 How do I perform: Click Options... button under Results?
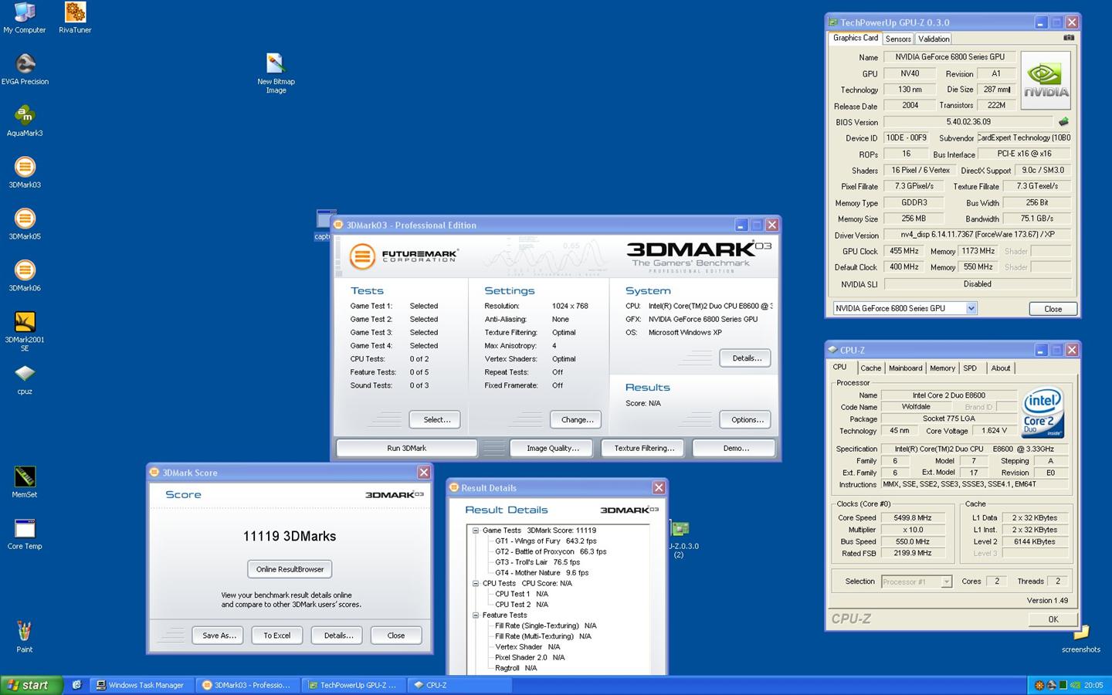tap(746, 419)
